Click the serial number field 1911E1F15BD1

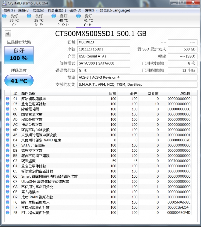tap(104, 49)
